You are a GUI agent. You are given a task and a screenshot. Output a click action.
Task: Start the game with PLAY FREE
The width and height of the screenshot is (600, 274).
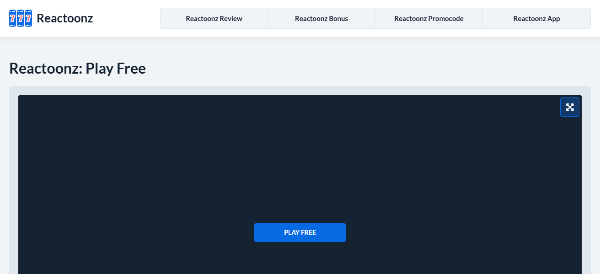coord(300,232)
